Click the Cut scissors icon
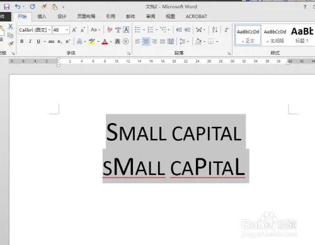 [x=10, y=27]
